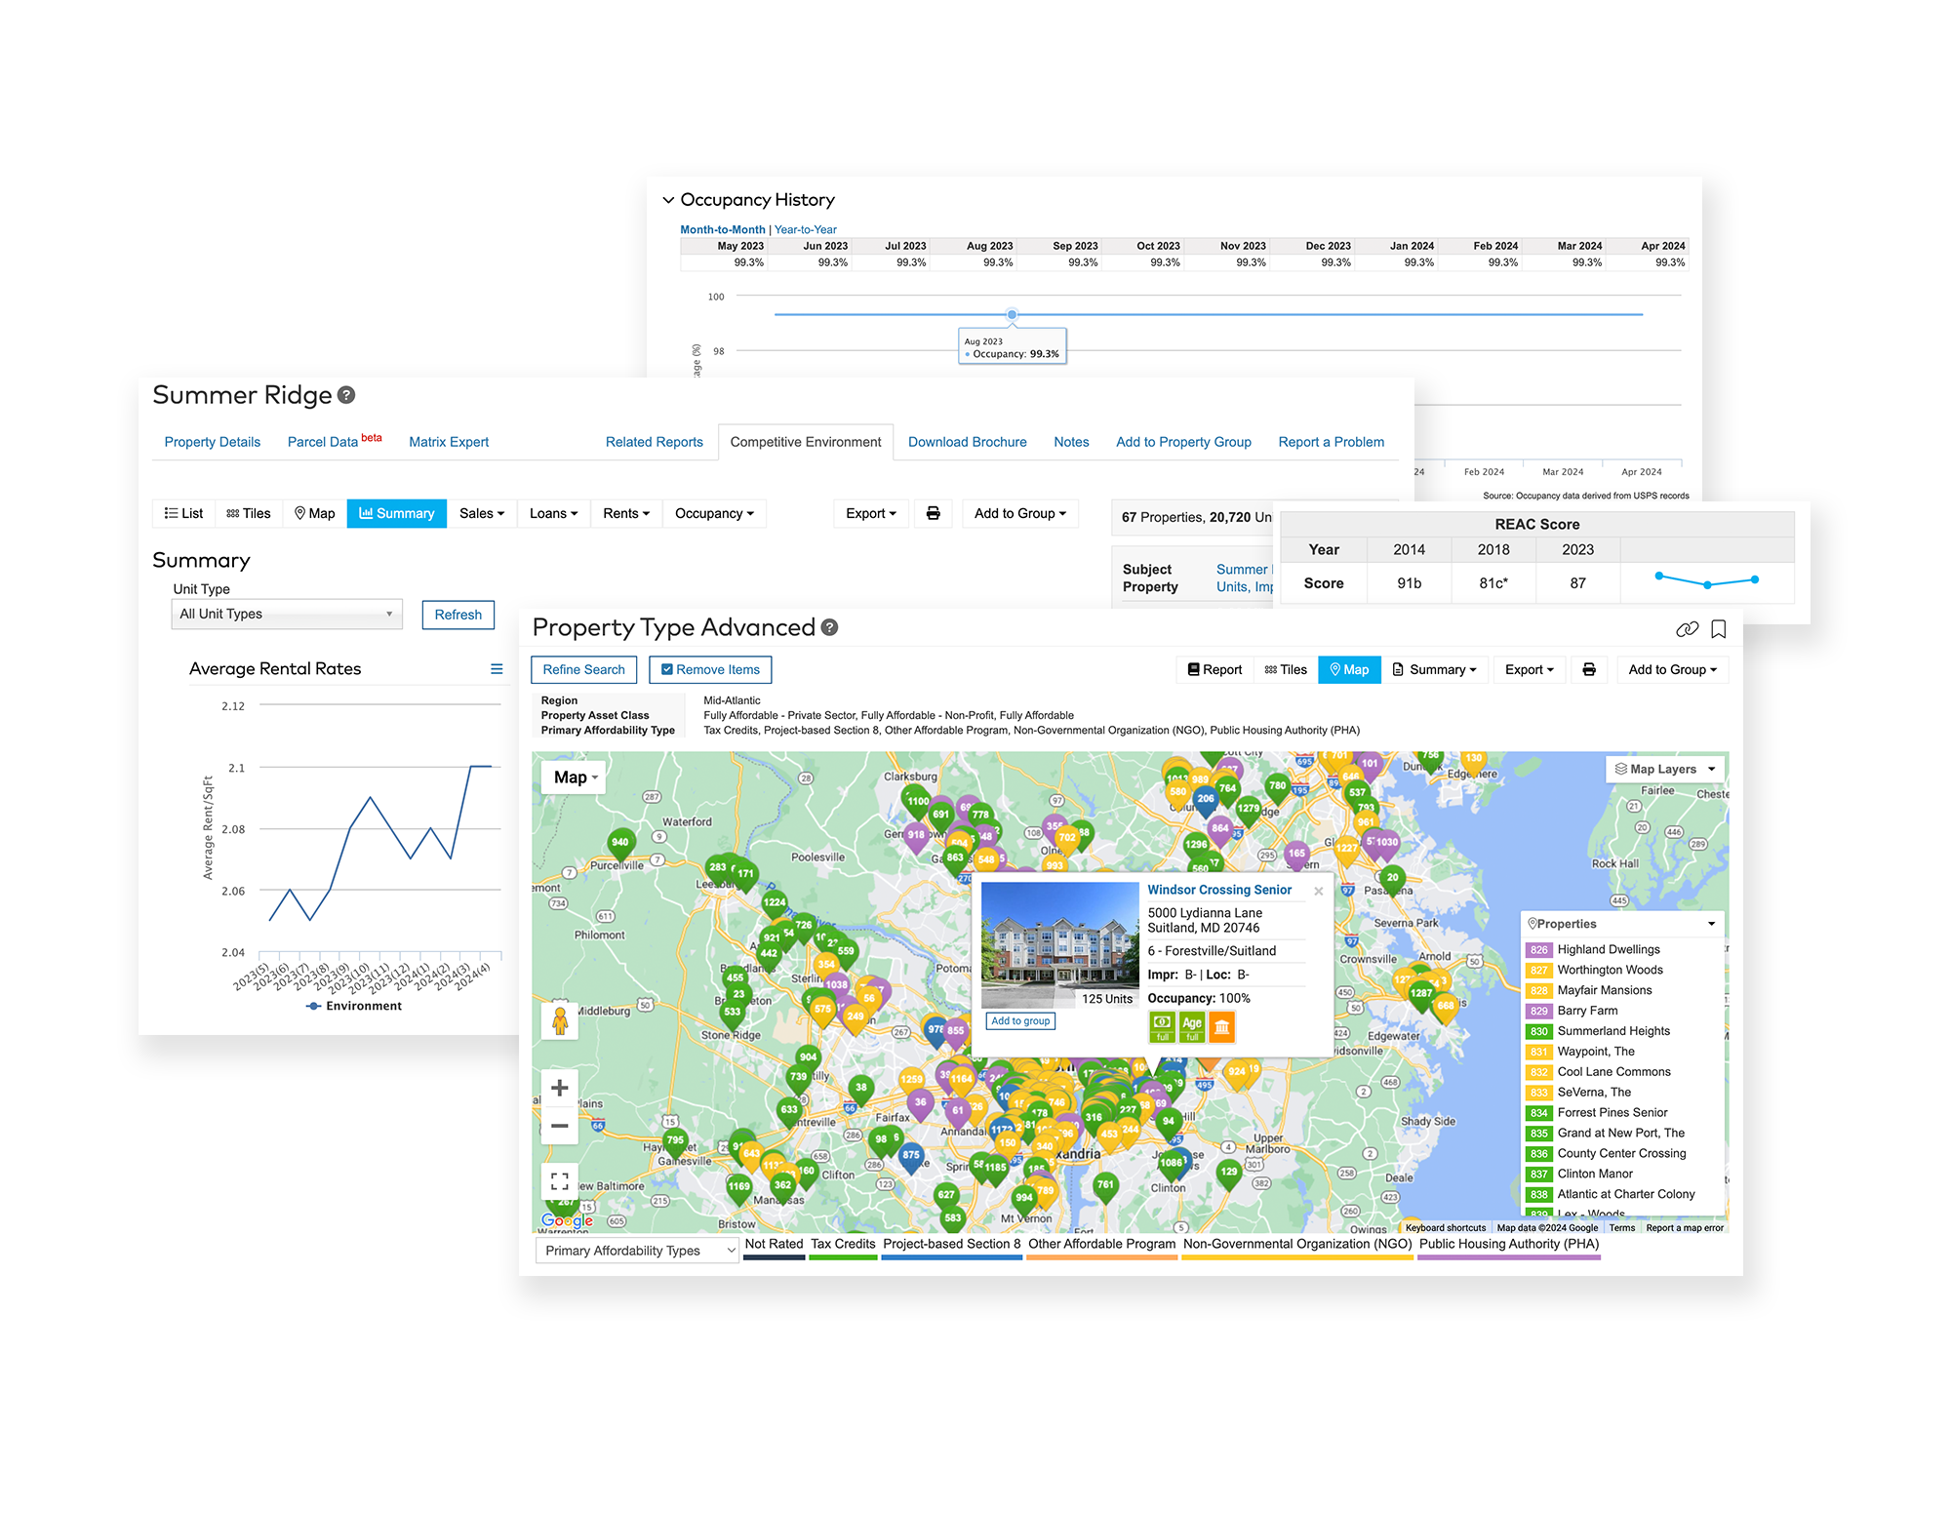The image size is (1951, 1514).
Task: Collapse the Occupancy History section chevron
Action: click(669, 199)
